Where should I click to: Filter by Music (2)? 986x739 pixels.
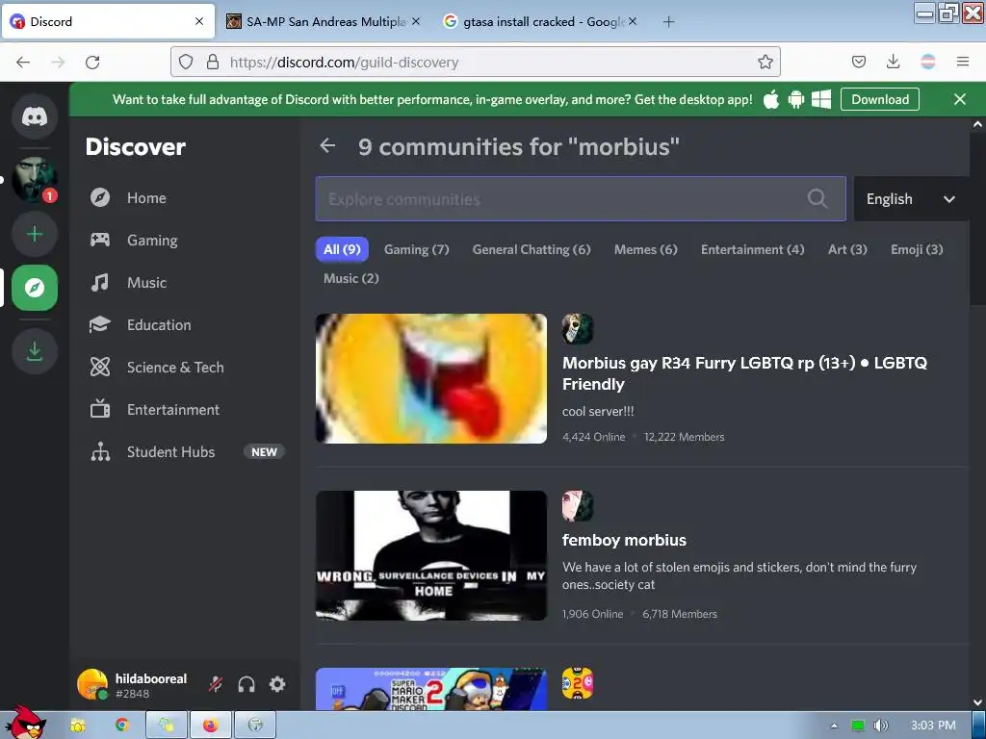(350, 278)
